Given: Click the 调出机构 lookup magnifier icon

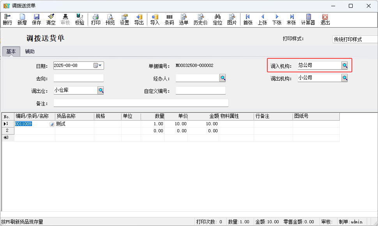Looking at the screenshot, I should 345,78.
